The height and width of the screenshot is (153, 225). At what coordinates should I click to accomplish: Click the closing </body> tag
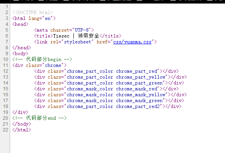tap(21, 124)
